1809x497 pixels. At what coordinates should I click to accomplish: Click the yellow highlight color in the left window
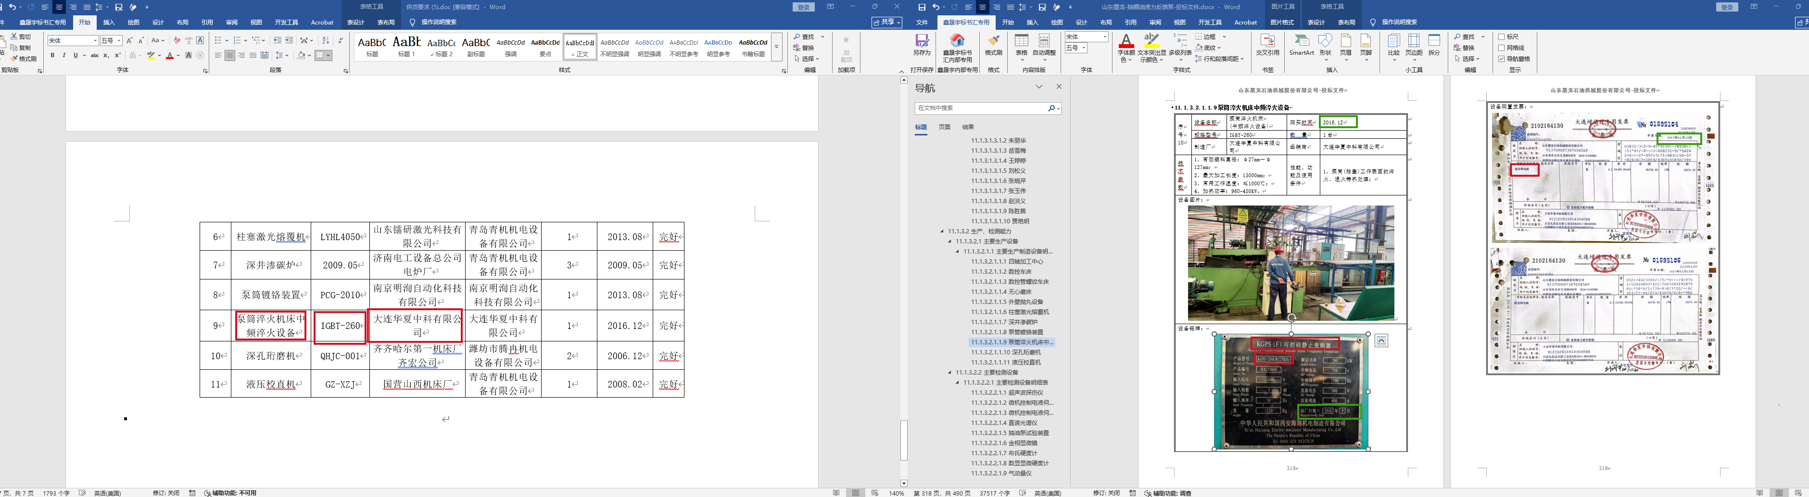[150, 55]
